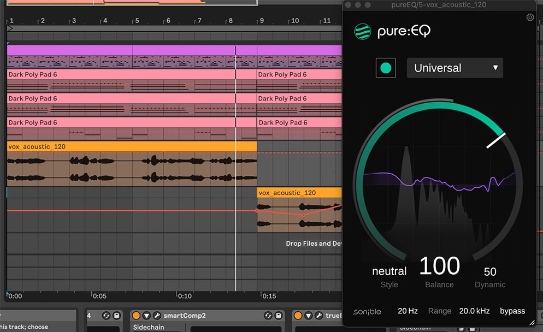Fold smartComp2 device with triangle button

tap(146, 316)
